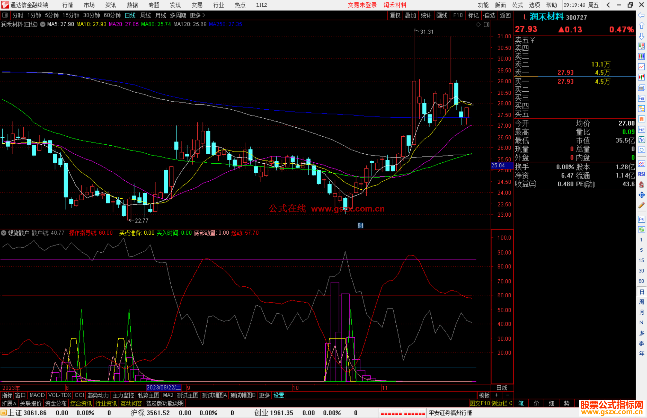Toggle the diamond marker icon above chart

point(478,25)
